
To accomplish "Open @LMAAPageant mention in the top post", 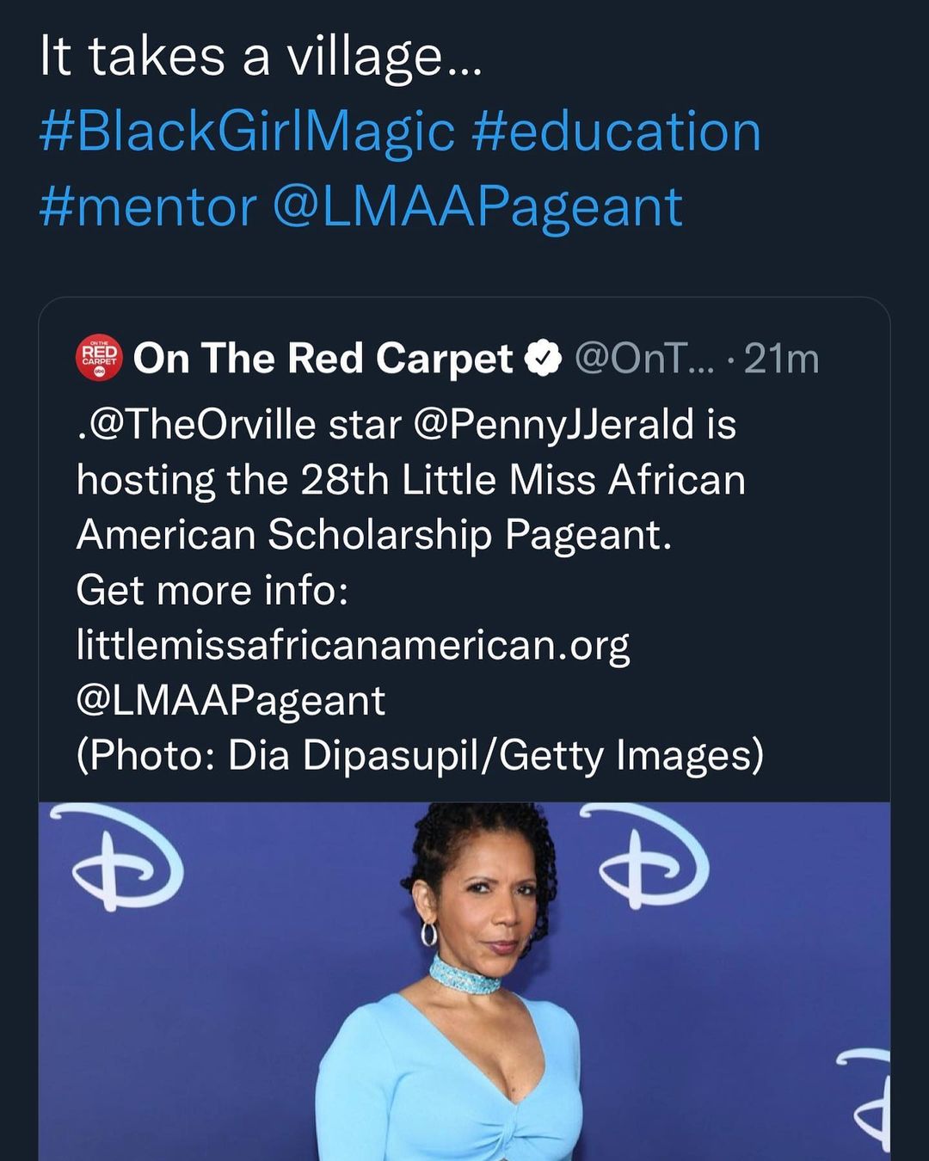I will 477,206.
